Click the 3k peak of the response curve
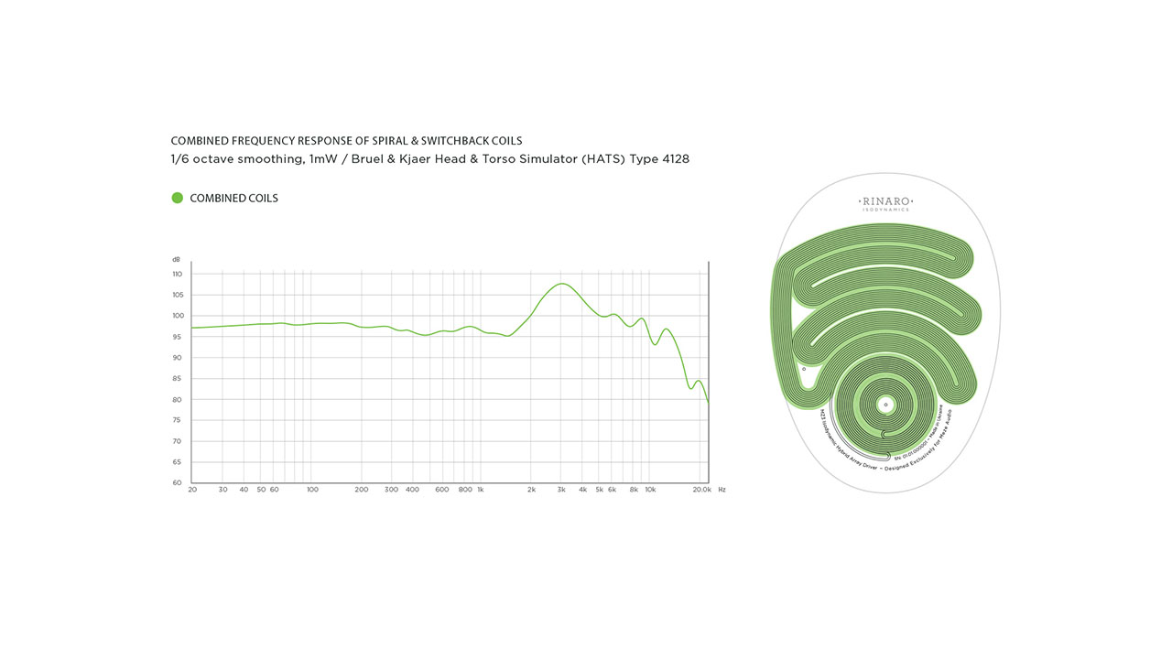The height and width of the screenshot is (659, 1172). 562,284
